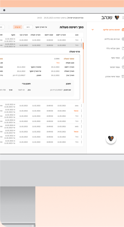Select the highlighted יום קודם filter button
Image resolution: width=124 pixels, height=227 pixels.
click(x=18, y=27)
